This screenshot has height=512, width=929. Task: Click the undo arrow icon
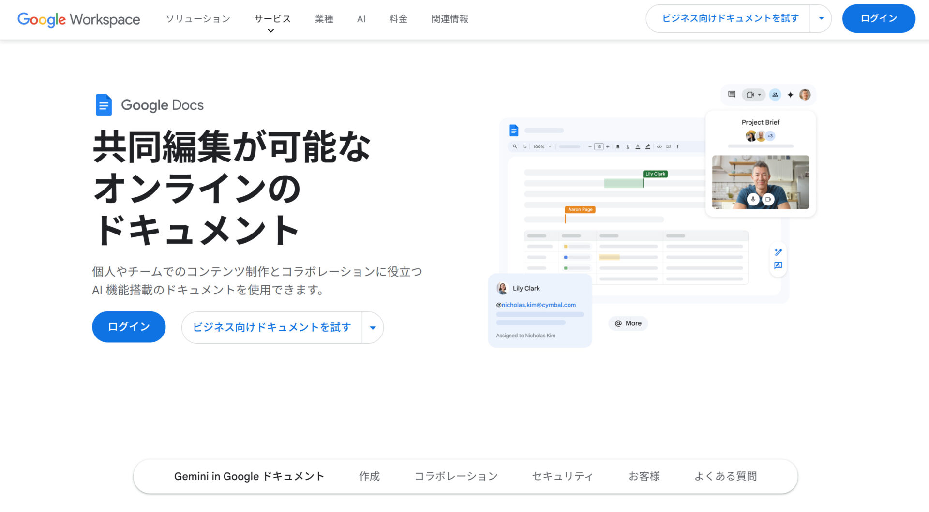(x=524, y=146)
